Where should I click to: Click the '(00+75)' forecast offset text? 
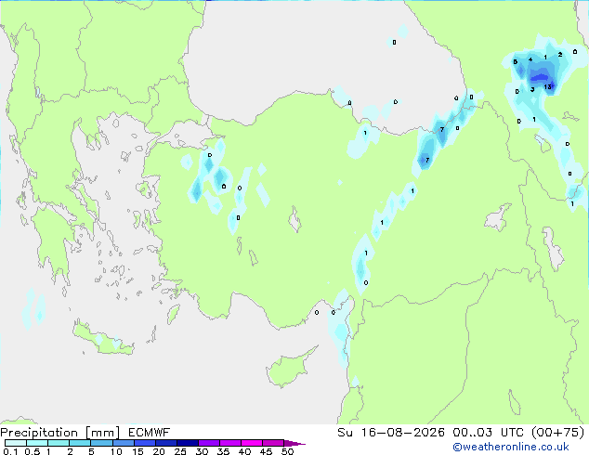557,433
